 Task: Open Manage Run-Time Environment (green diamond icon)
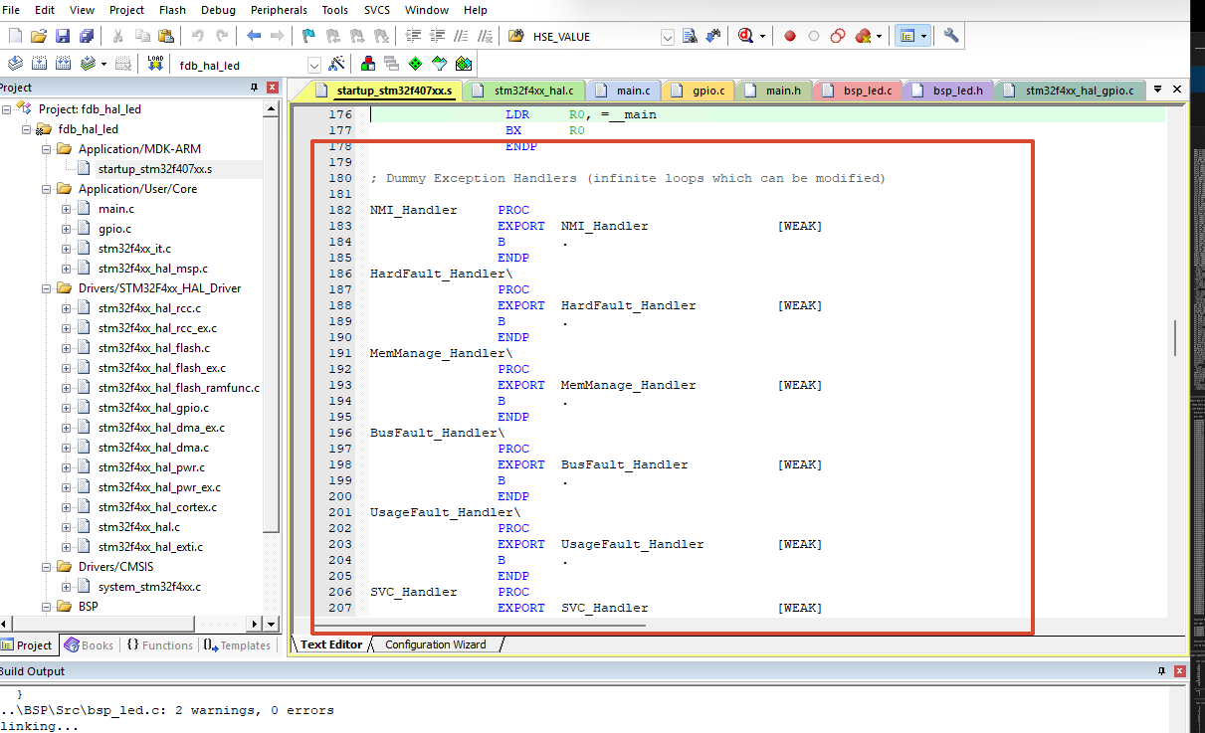[x=415, y=64]
